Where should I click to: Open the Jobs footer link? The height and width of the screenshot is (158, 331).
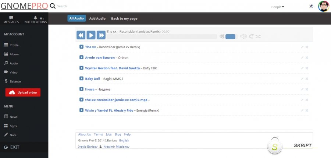[x=109, y=134]
